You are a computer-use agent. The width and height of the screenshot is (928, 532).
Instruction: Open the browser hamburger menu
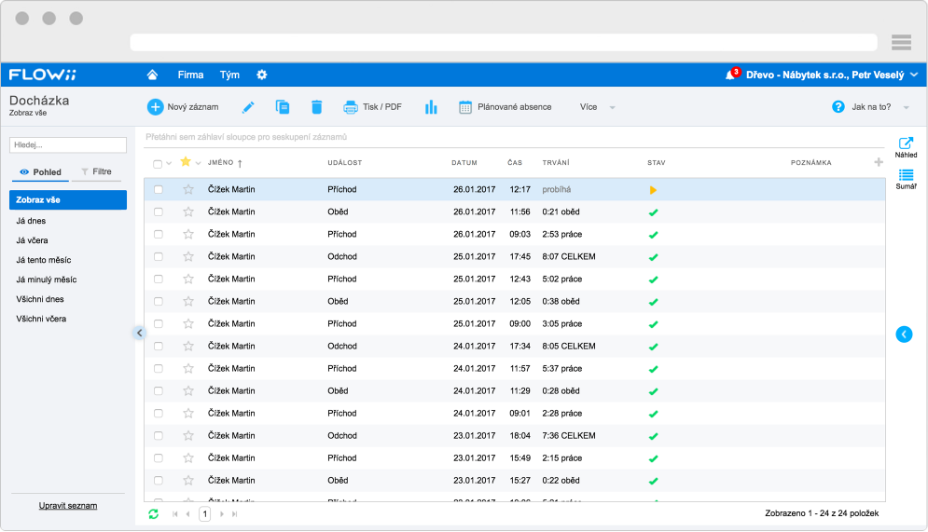point(901,43)
